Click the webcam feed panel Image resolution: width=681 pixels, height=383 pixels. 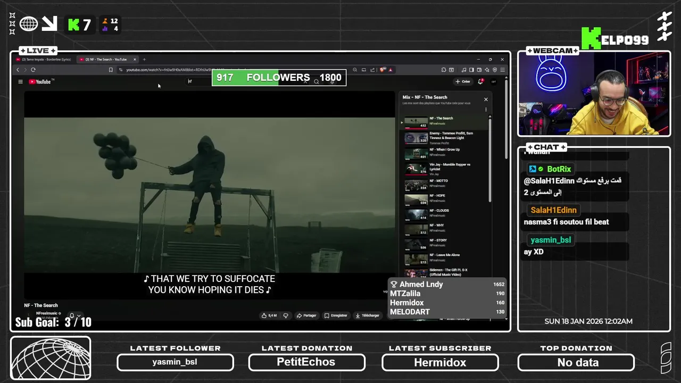pos(594,94)
